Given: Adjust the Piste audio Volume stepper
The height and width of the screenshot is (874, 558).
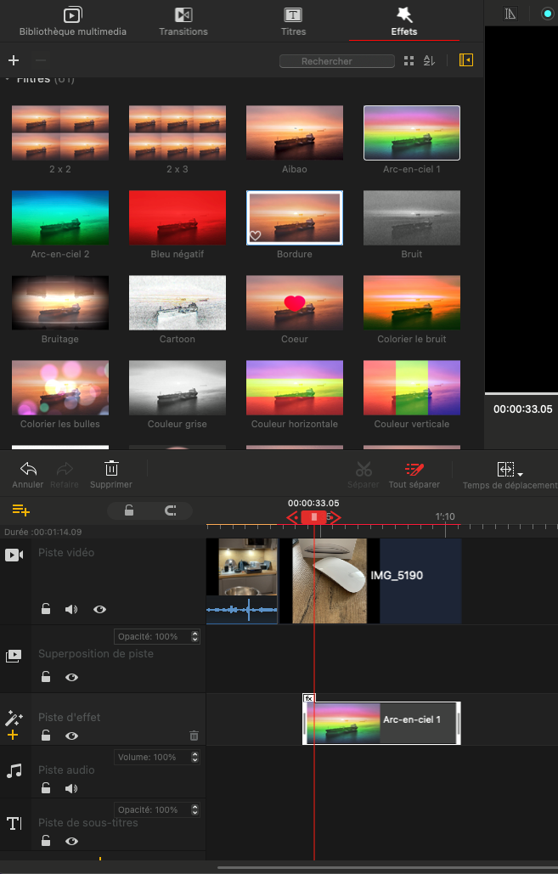Looking at the screenshot, I should tap(194, 757).
